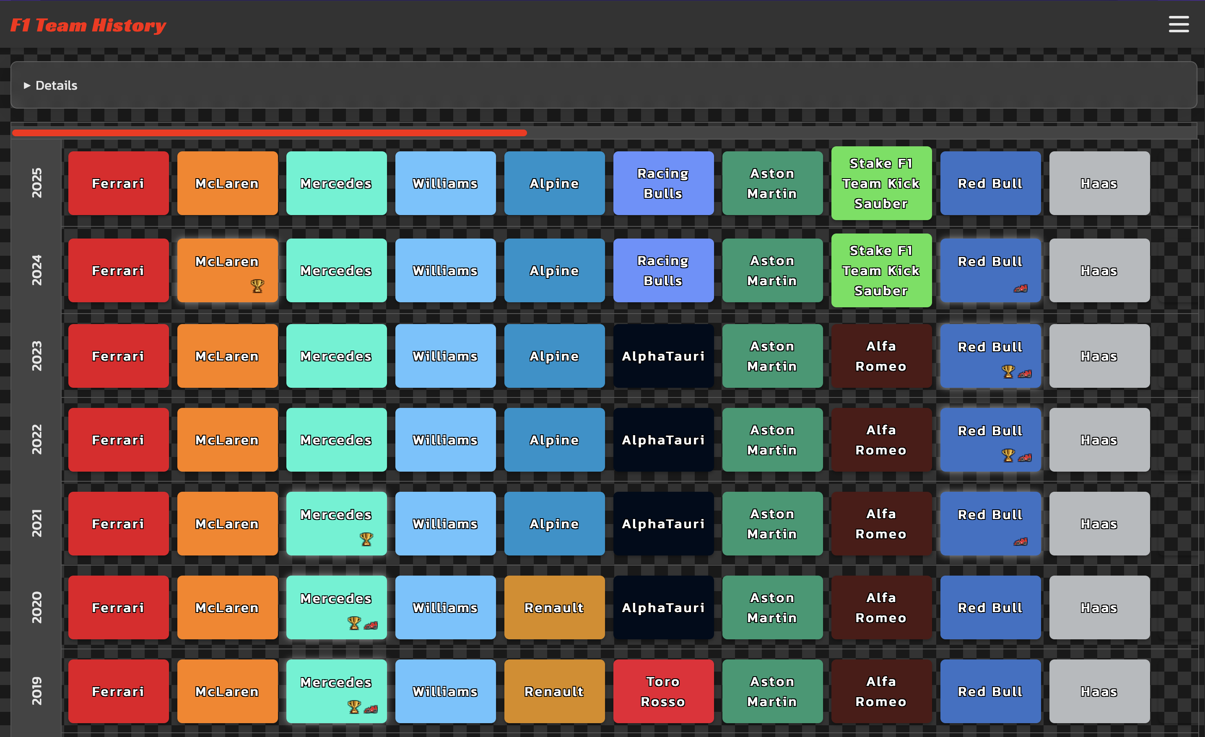The image size is (1205, 737).
Task: Click the race car icon on 2023 Red Bull
Action: tap(1025, 374)
